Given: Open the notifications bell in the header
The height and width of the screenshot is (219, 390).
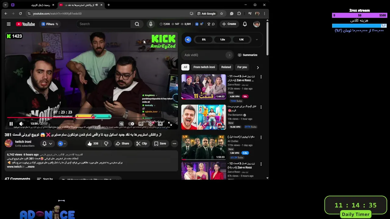Looking at the screenshot, I should pyautogui.click(x=245, y=24).
